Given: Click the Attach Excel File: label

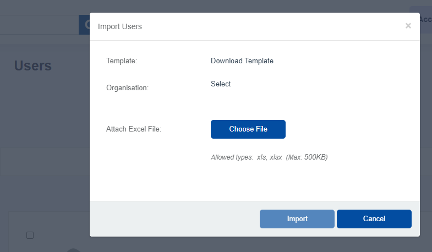Looking at the screenshot, I should click(x=133, y=129).
